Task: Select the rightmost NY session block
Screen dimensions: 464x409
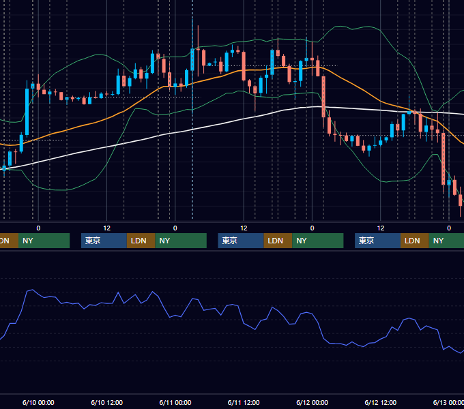Action: (x=446, y=241)
